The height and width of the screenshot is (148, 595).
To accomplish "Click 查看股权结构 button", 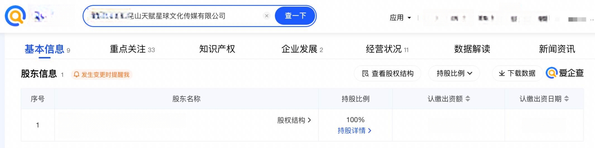I will pyautogui.click(x=388, y=73).
